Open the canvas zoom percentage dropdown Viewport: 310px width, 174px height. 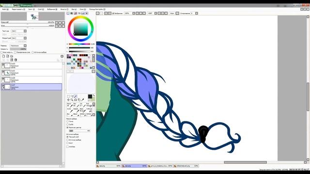(x=134, y=13)
